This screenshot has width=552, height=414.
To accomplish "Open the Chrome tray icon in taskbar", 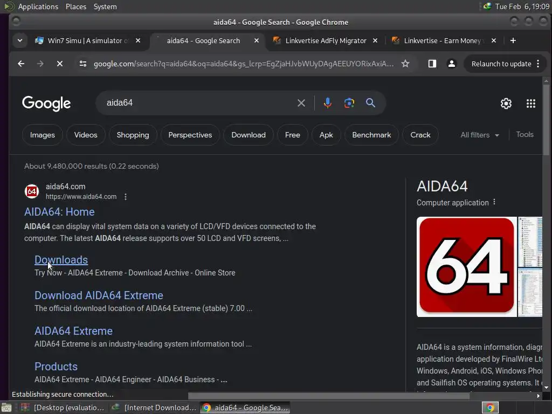I will (x=490, y=408).
